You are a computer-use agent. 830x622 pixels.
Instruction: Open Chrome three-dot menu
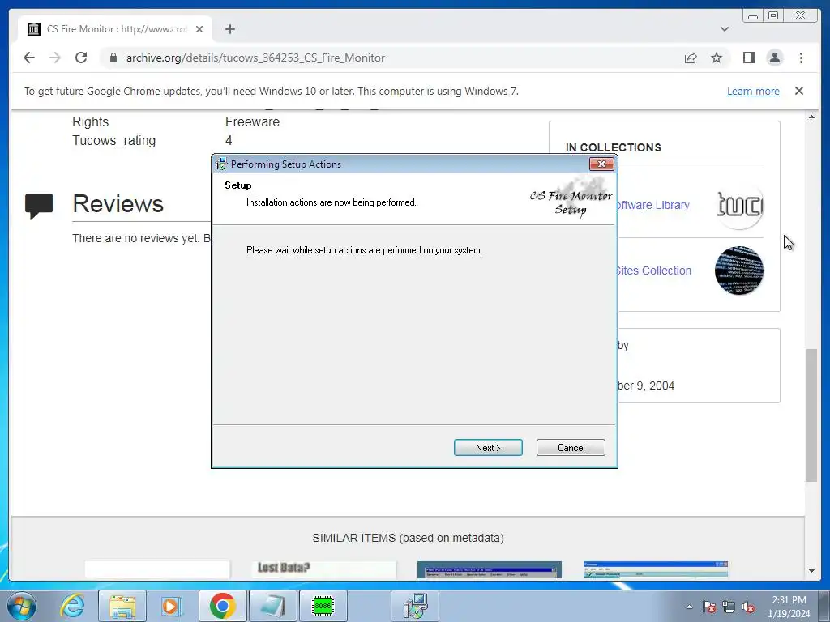[801, 58]
